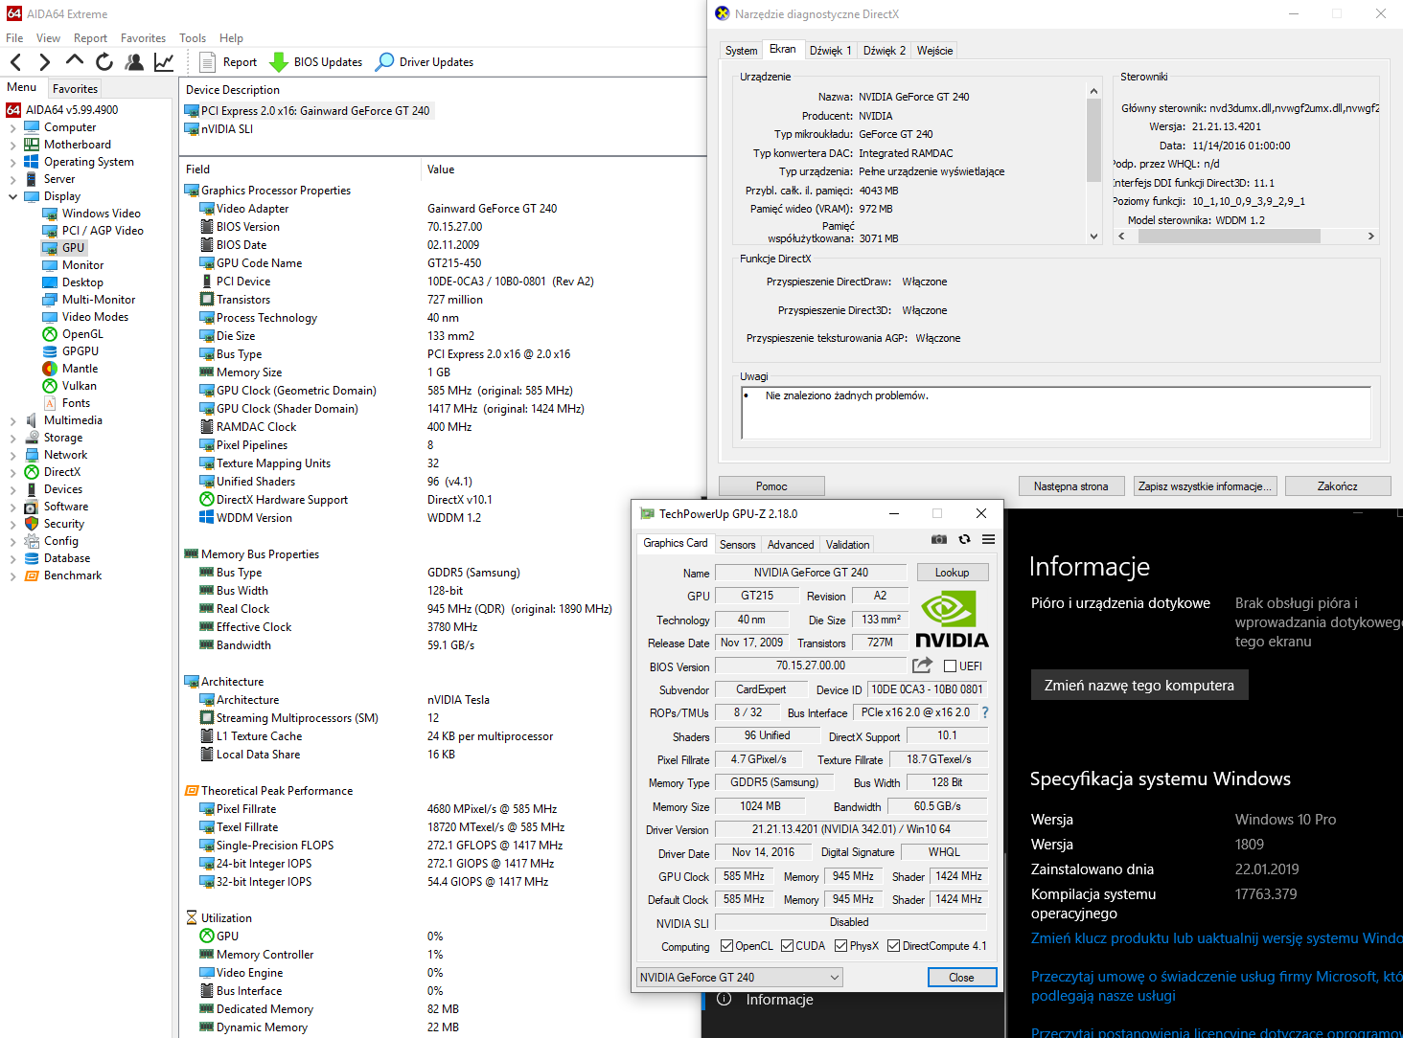Open the Favorites tab in the AIDA64 sidebar
The image size is (1403, 1038).
click(x=75, y=88)
